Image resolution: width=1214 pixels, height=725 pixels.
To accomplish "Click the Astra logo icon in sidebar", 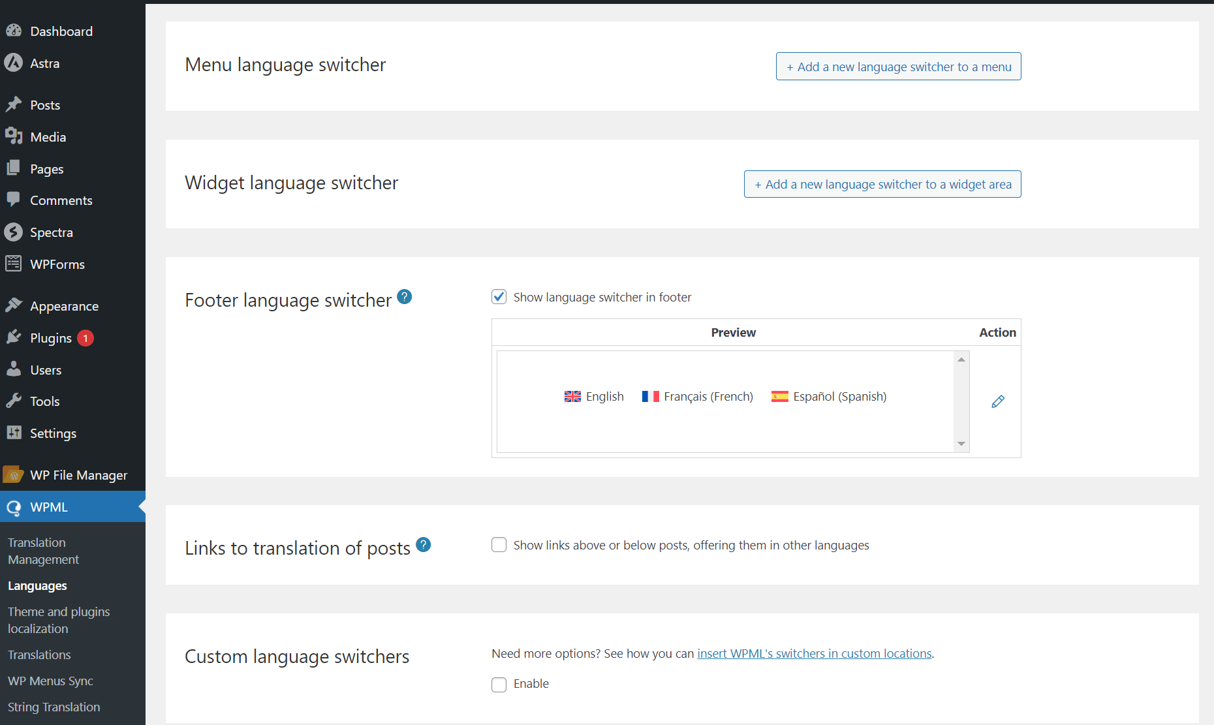I will [14, 63].
